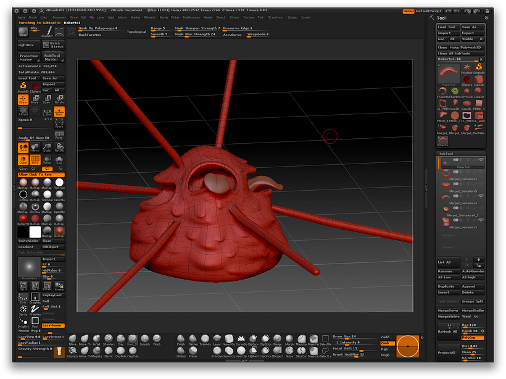This screenshot has width=506, height=379.
Task: Activate the Draw mode icon
Action: 23,100
